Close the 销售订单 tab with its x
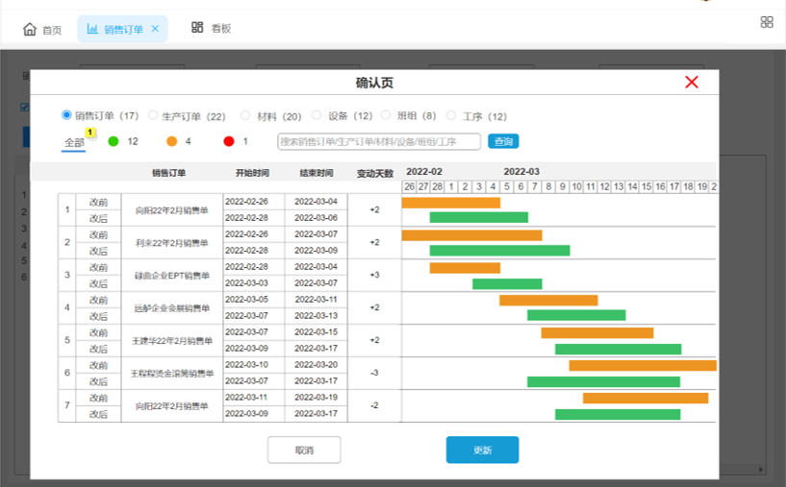 click(155, 29)
